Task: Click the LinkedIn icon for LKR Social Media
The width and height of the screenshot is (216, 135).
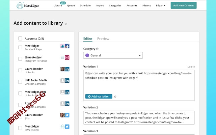Action: (67, 81)
